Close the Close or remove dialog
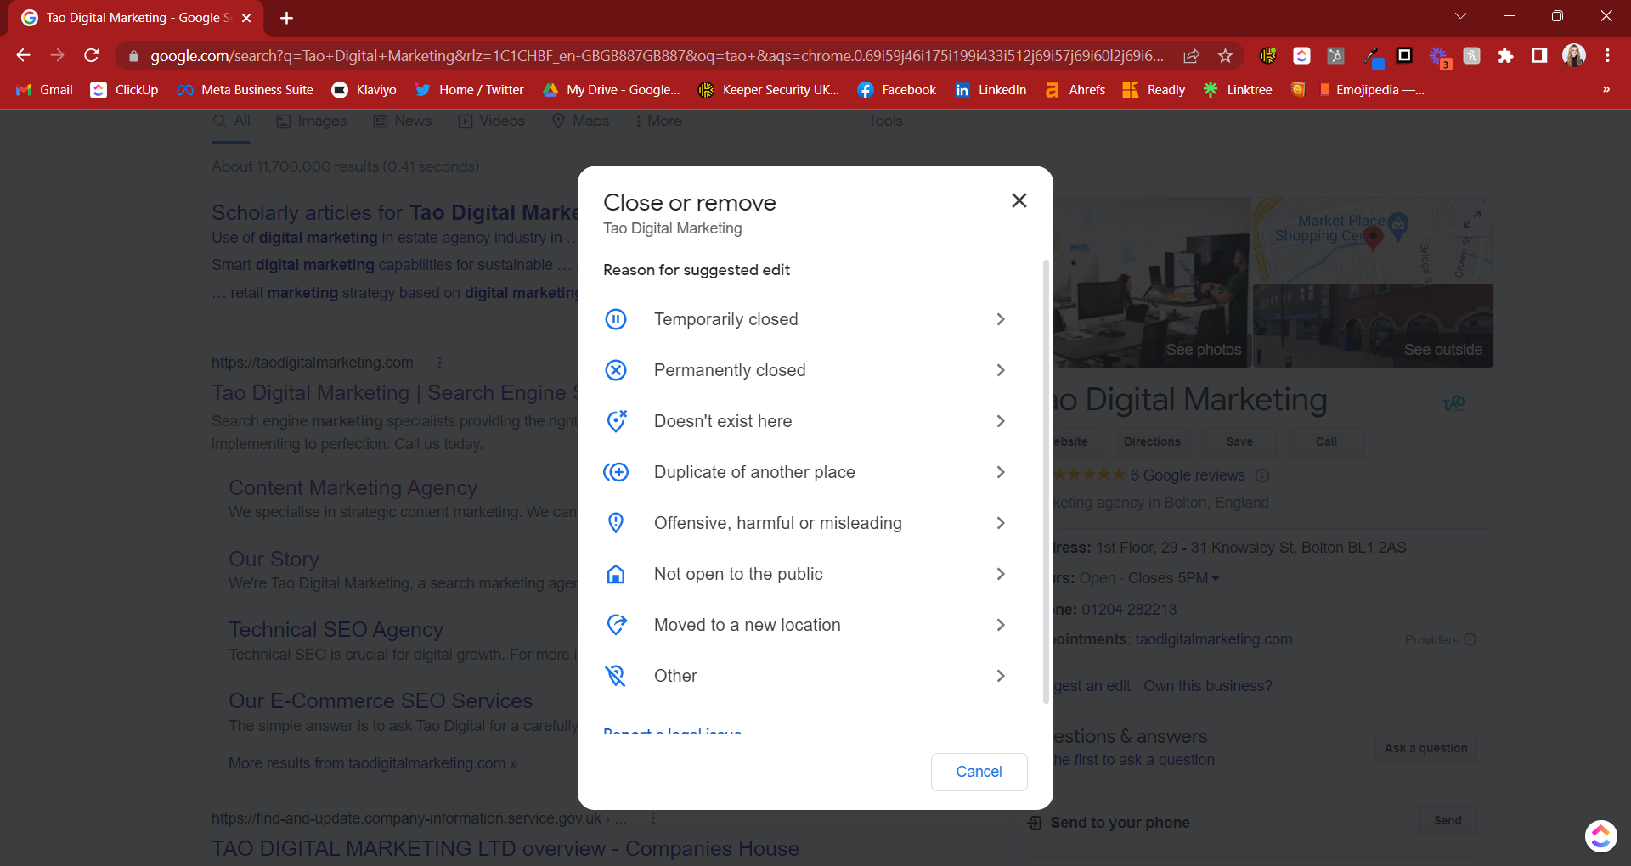This screenshot has width=1631, height=866. 1019,200
